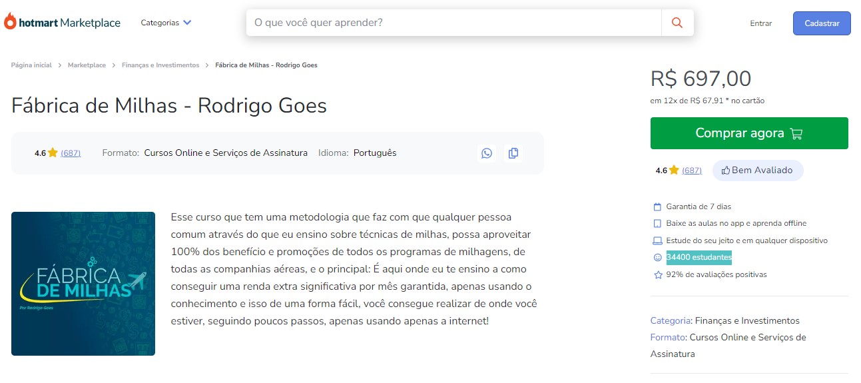Share course via WhatsApp icon
Viewport: 861px width, 383px height.
point(487,153)
